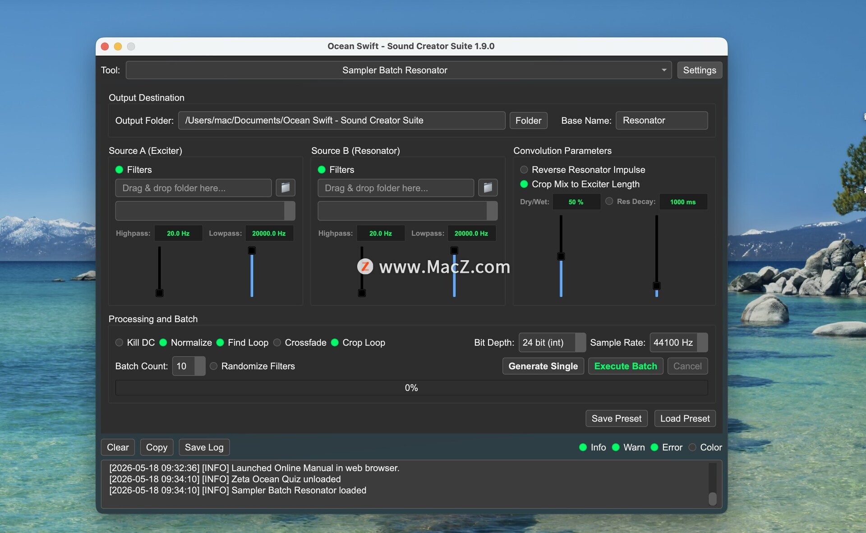The width and height of the screenshot is (866, 533).
Task: Enable the Res Decay option
Action: click(609, 201)
